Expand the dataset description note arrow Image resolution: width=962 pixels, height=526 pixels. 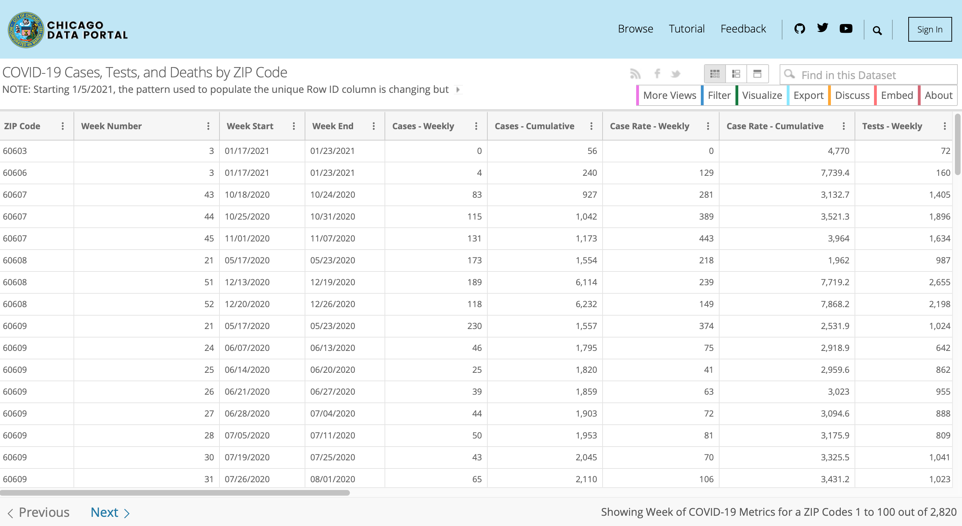coord(458,90)
